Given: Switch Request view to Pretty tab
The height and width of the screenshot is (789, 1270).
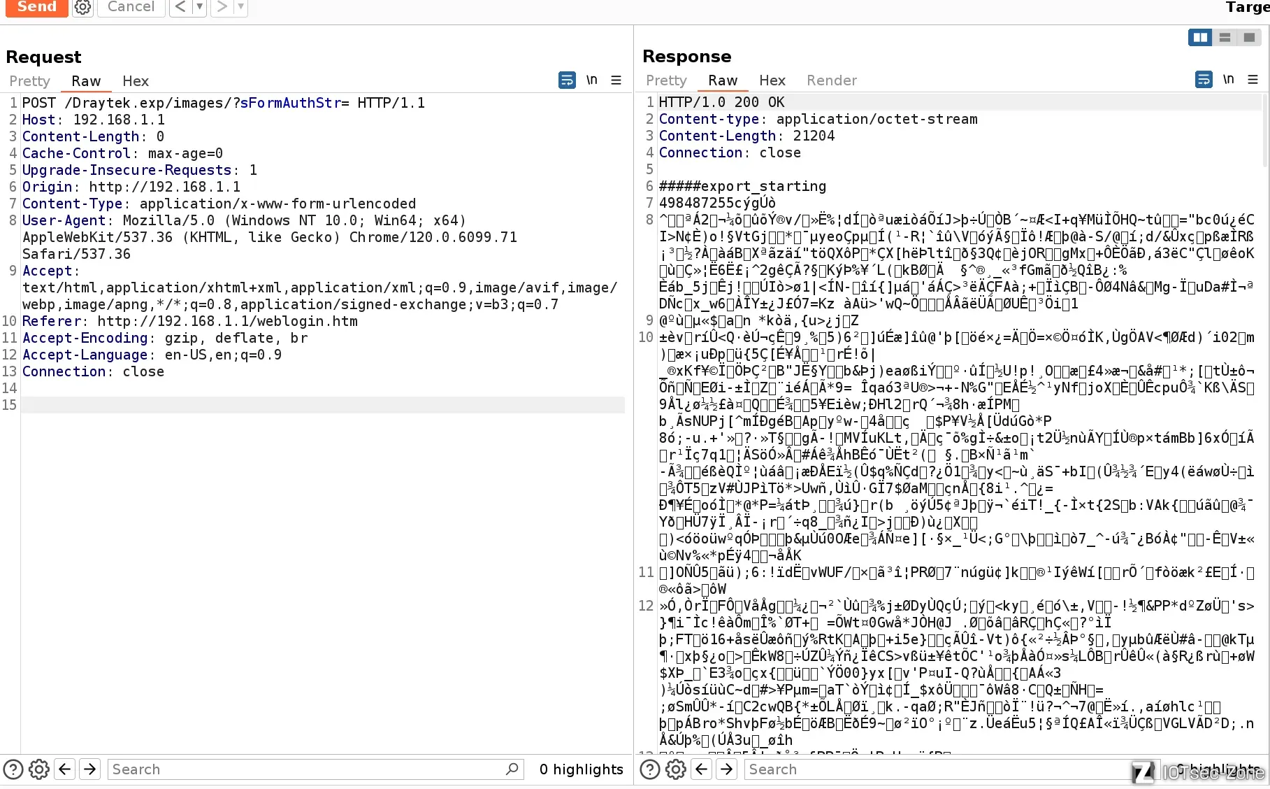Looking at the screenshot, I should [29, 81].
